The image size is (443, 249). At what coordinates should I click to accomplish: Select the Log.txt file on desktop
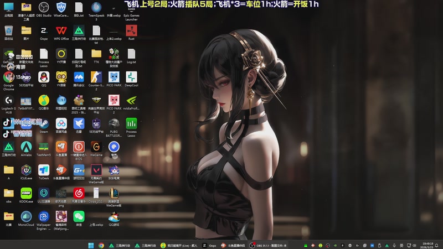[131, 56]
